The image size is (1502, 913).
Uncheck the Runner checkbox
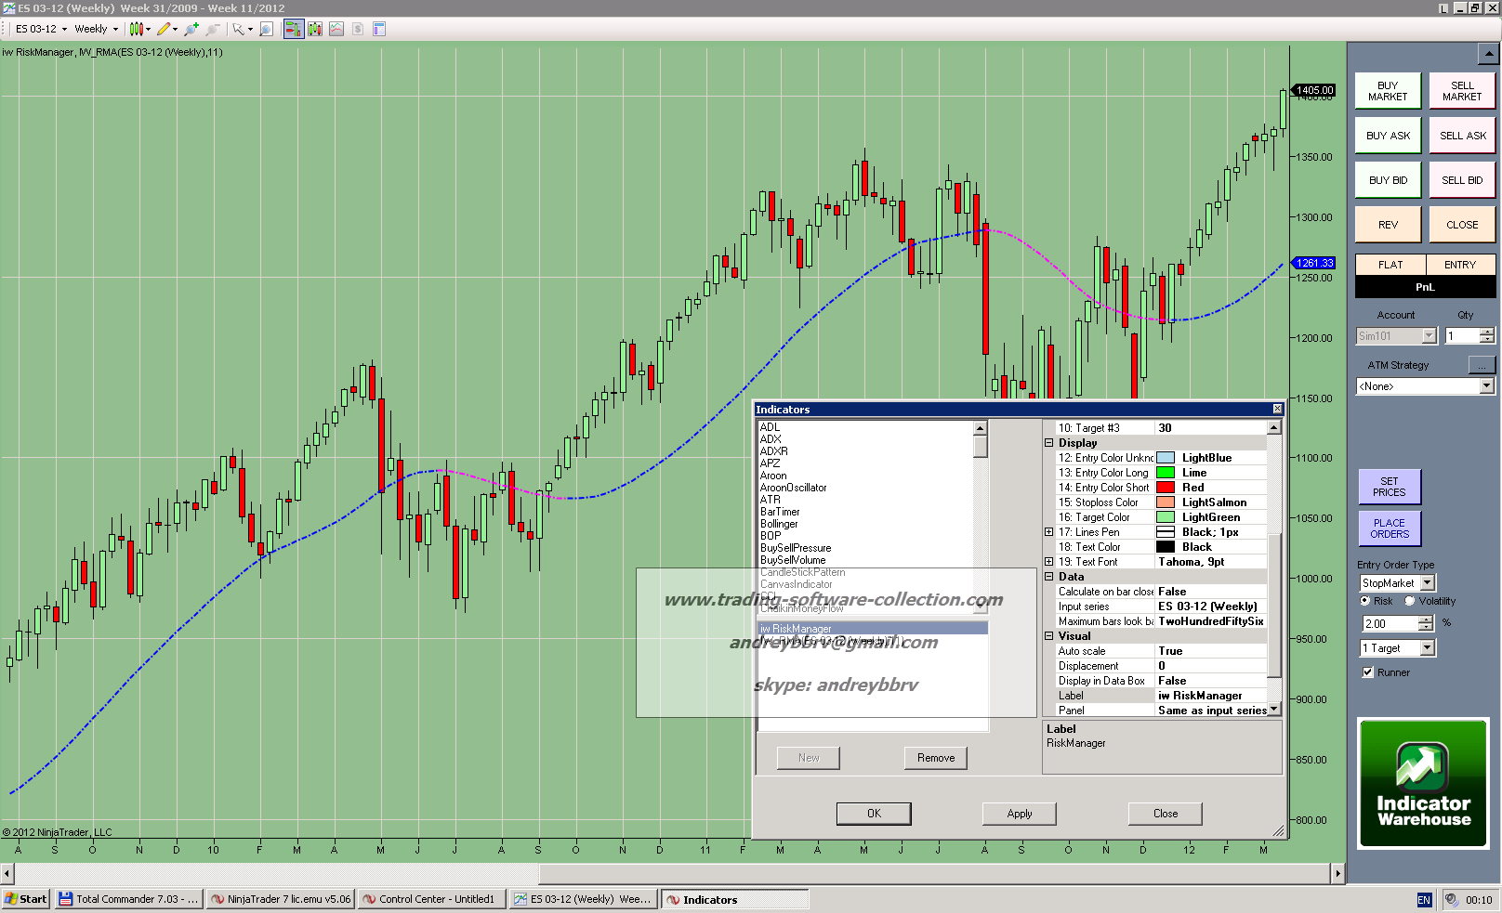pyautogui.click(x=1368, y=672)
